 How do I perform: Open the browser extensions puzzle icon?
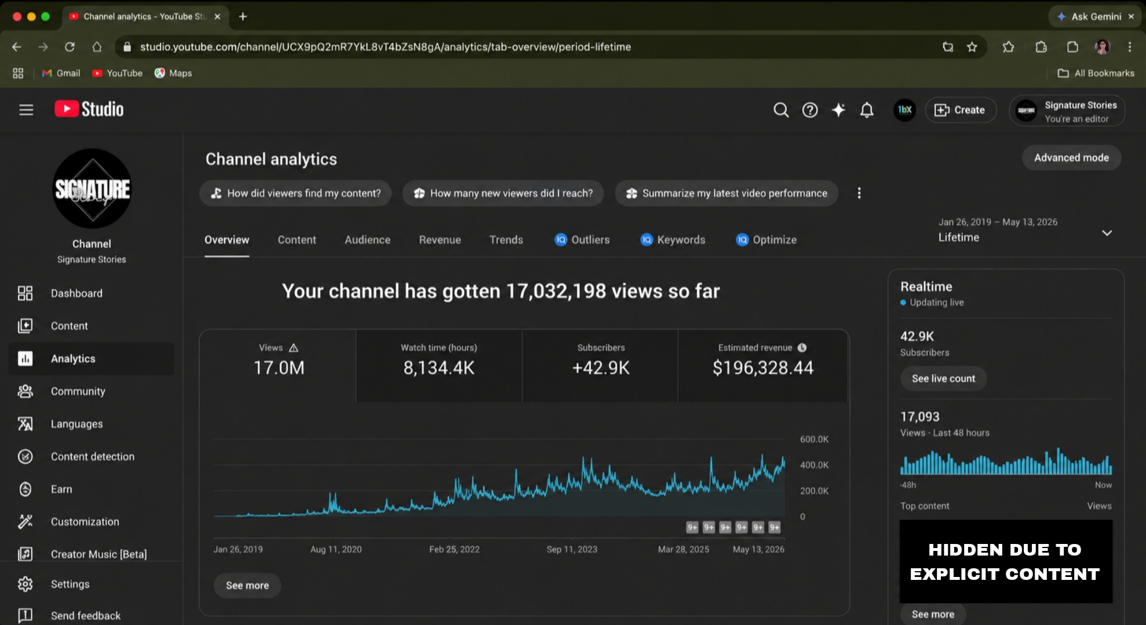click(x=1041, y=47)
